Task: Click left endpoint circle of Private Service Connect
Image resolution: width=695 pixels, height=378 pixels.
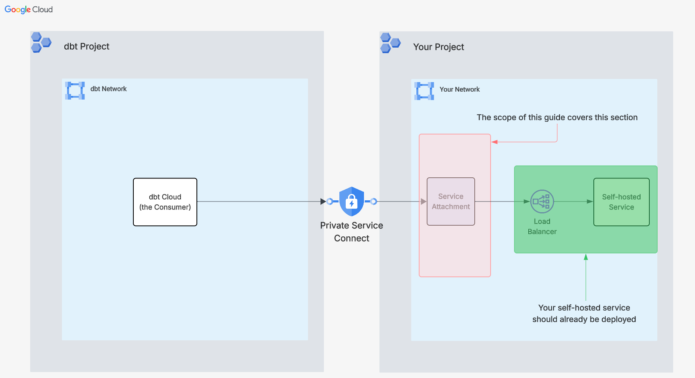Action: click(329, 201)
